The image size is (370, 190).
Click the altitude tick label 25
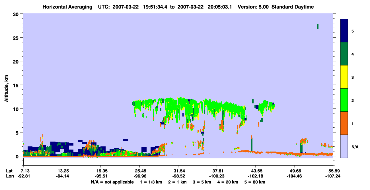(x=17, y=38)
